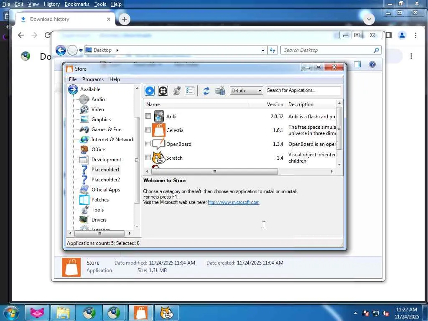Select the Placeholder2 category

click(105, 180)
